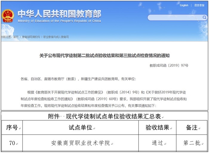This screenshot has width=209, height=153.
Task: Click the salutation line 各省、自治区、直辖市教育厅
Action: [78, 79]
